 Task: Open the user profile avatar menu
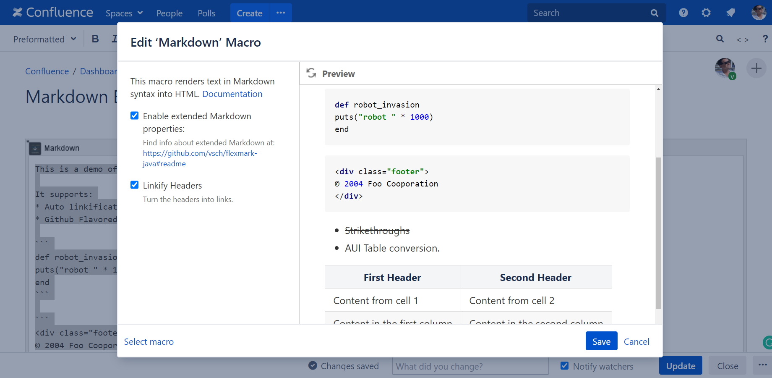pyautogui.click(x=759, y=13)
